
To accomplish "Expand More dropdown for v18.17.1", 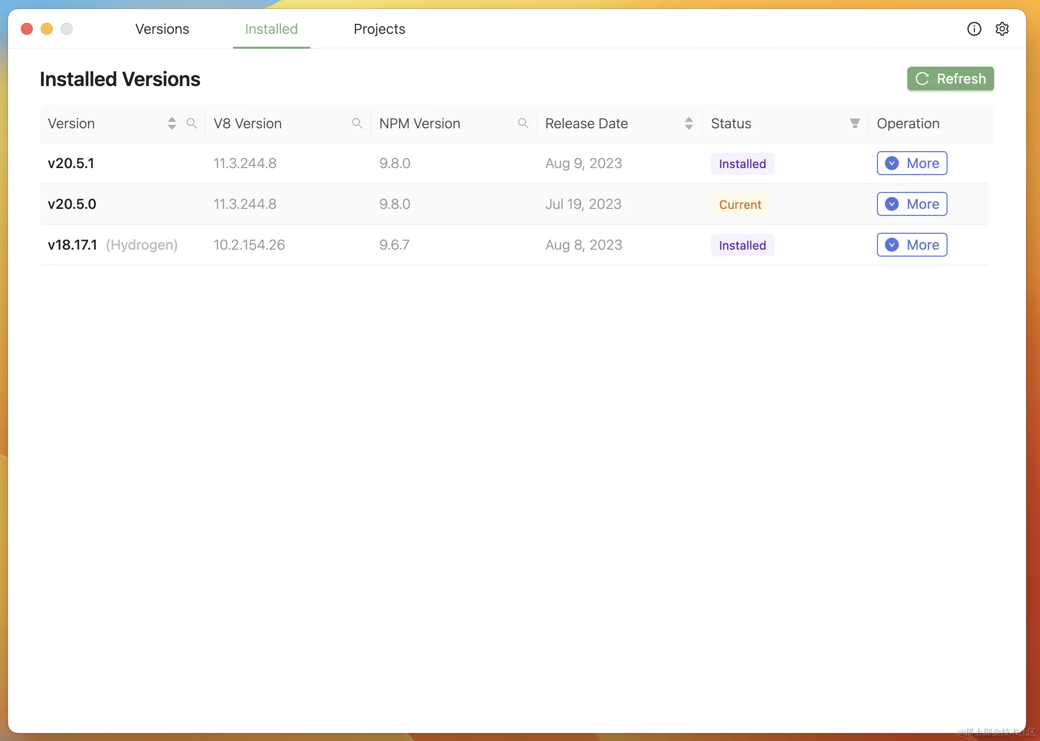I will point(912,245).
